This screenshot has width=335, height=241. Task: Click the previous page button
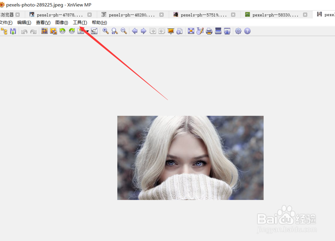[153, 31]
